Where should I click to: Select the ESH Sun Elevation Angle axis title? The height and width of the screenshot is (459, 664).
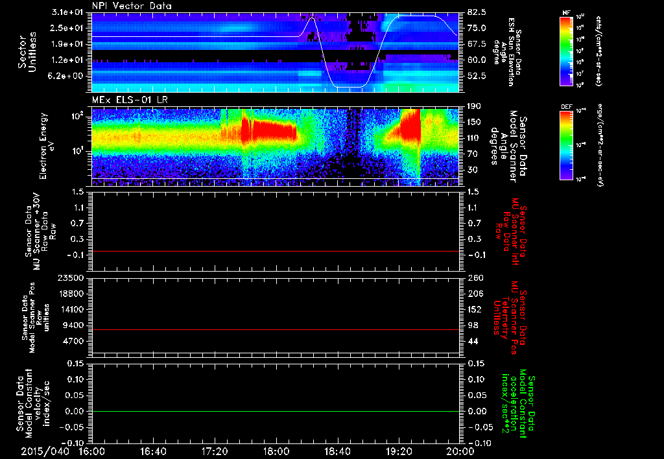[x=507, y=52]
